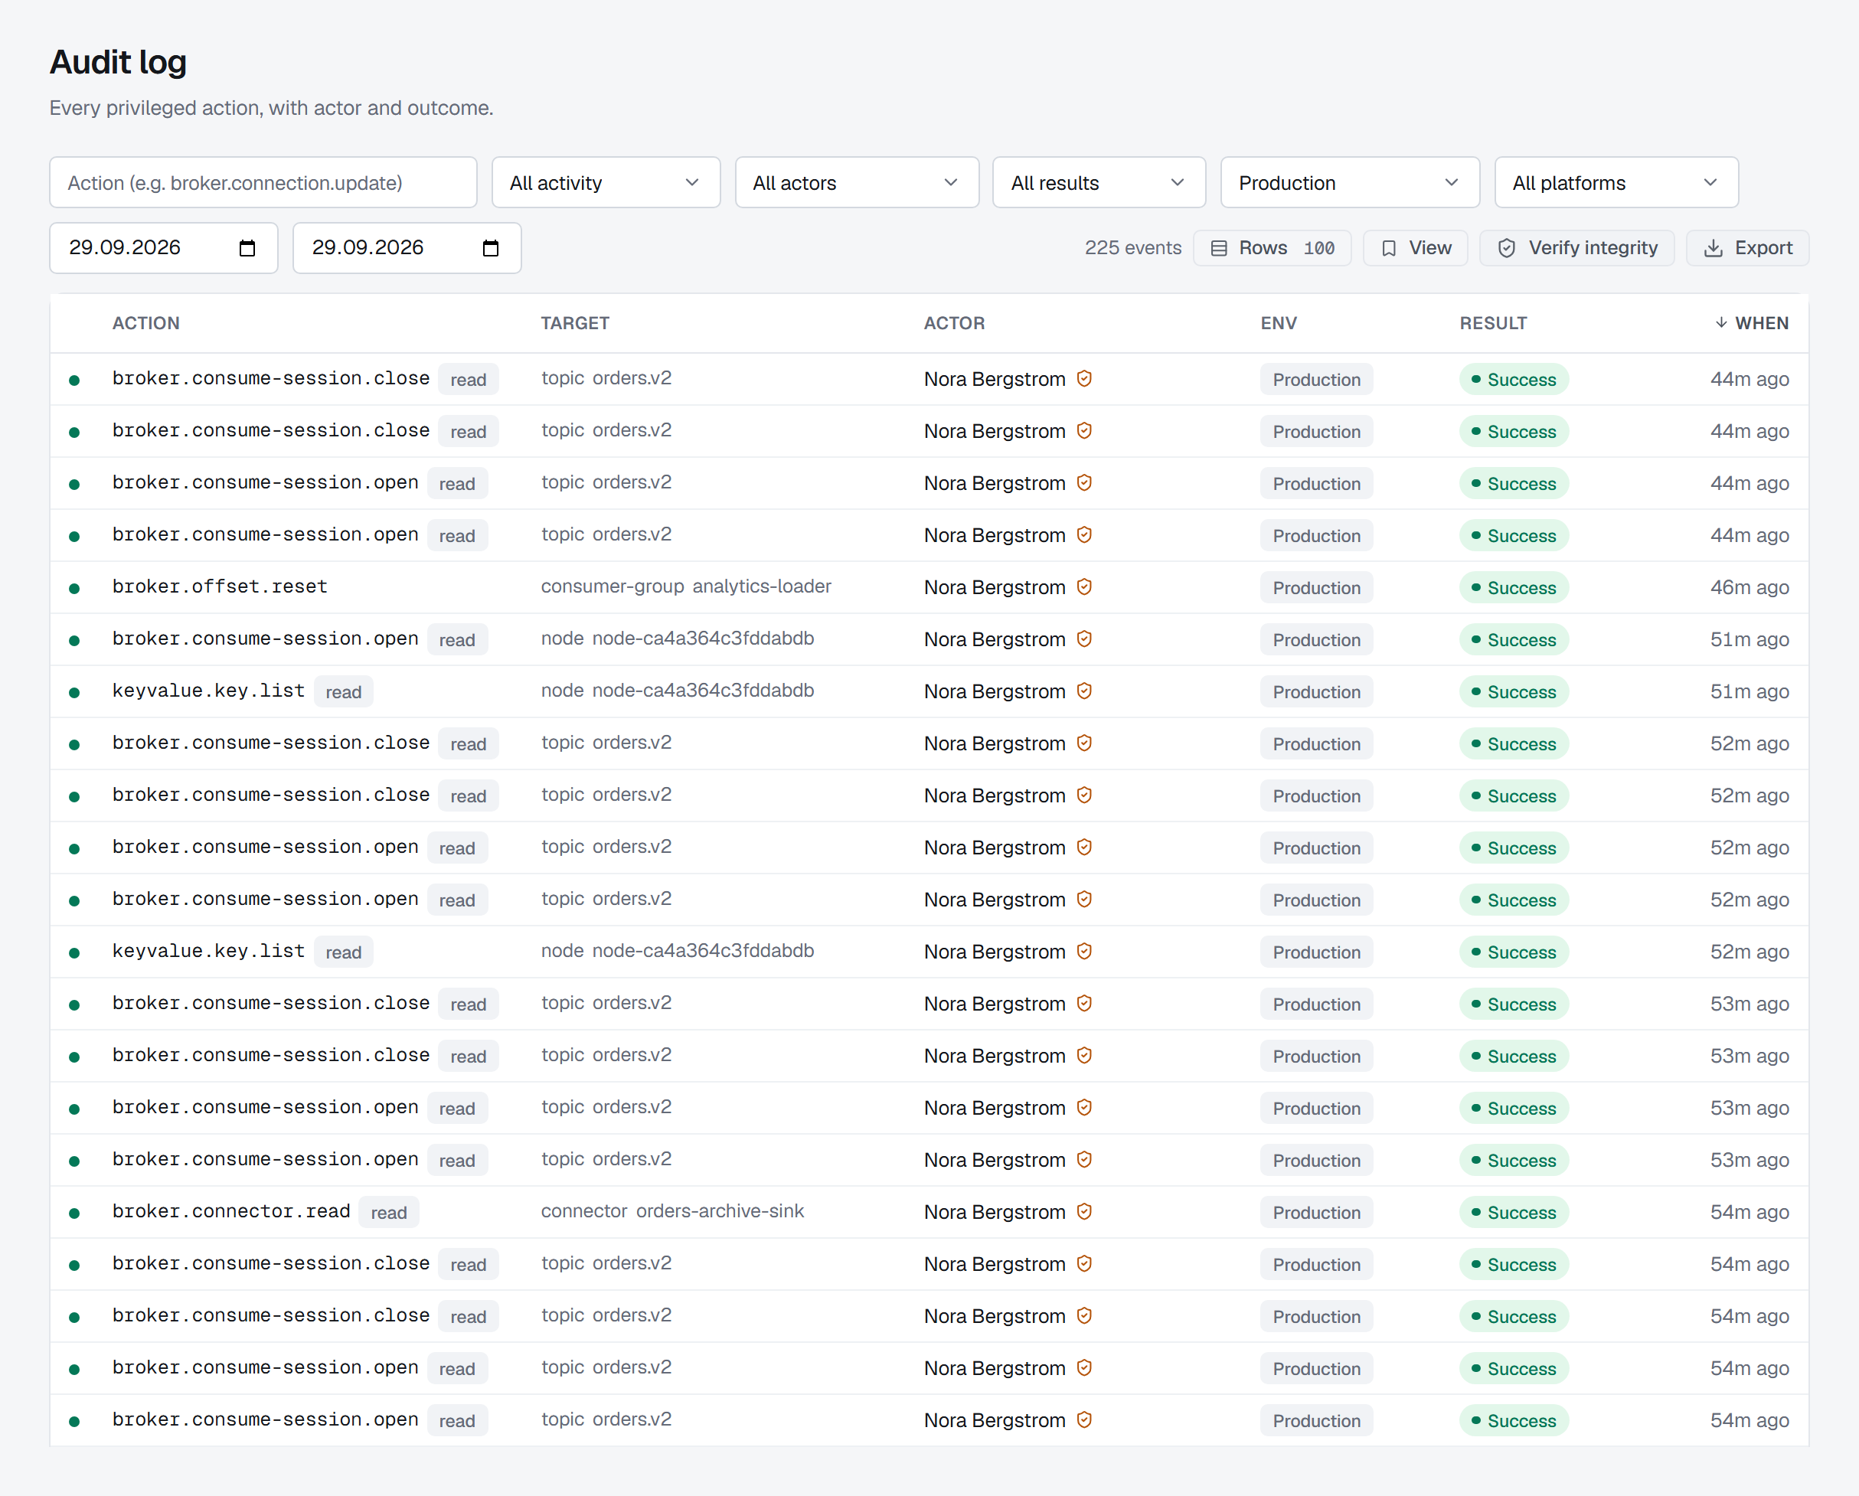The image size is (1859, 1496).
Task: Open connector orders-archive-sink target
Action: pos(671,1210)
